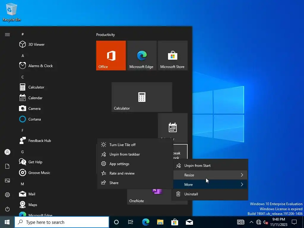The width and height of the screenshot is (304, 228).
Task: Open Cortana circle on taskbar
Action: [116, 222]
